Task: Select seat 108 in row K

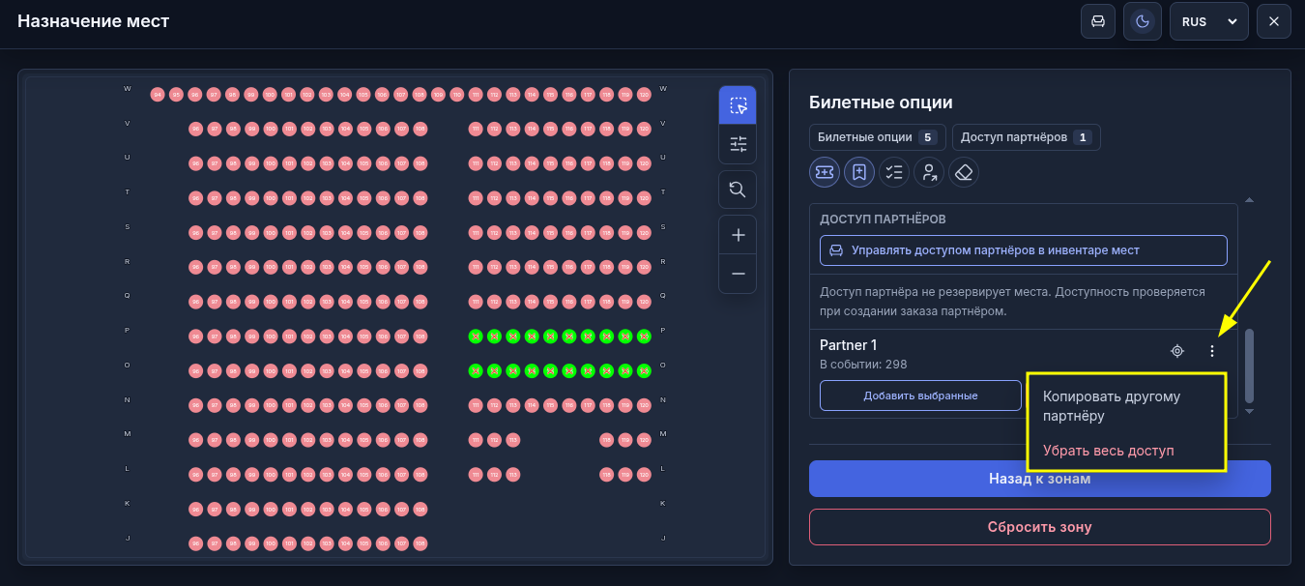Action: [420, 510]
